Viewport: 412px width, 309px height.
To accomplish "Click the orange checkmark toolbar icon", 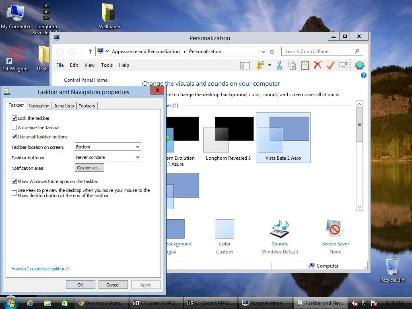I will click(x=330, y=65).
